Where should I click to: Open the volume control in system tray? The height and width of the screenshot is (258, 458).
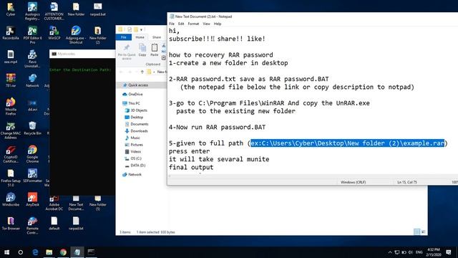tap(410, 252)
